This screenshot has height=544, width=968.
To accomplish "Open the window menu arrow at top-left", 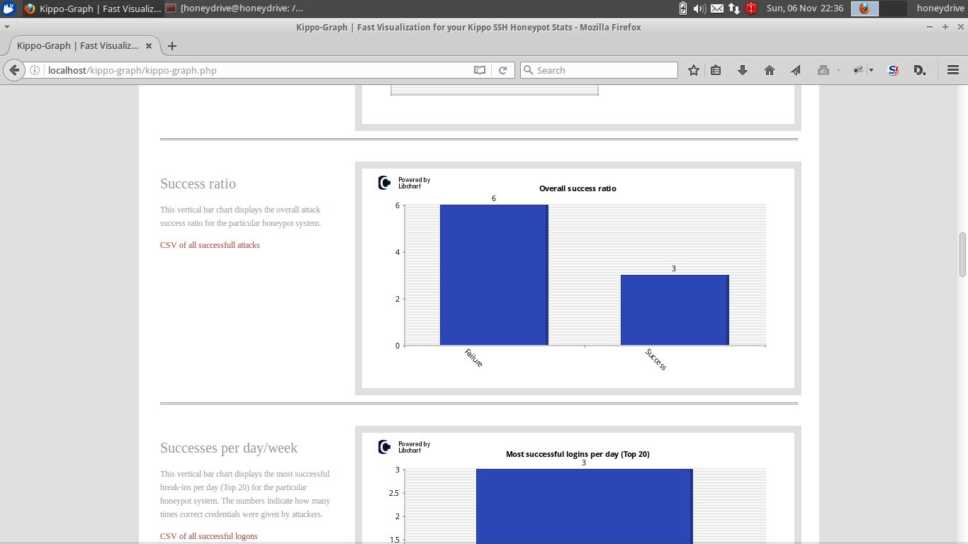I will [6, 27].
